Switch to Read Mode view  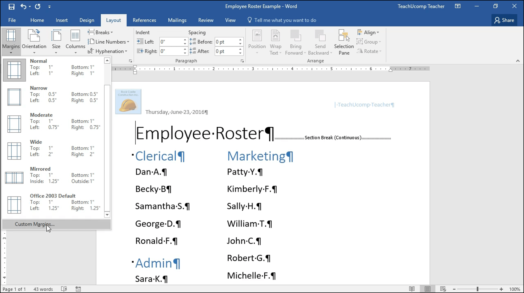[412, 289]
